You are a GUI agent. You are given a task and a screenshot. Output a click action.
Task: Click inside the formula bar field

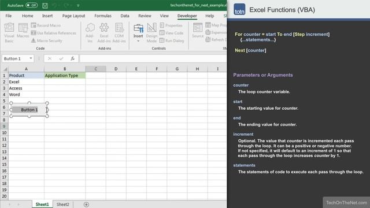[153, 58]
